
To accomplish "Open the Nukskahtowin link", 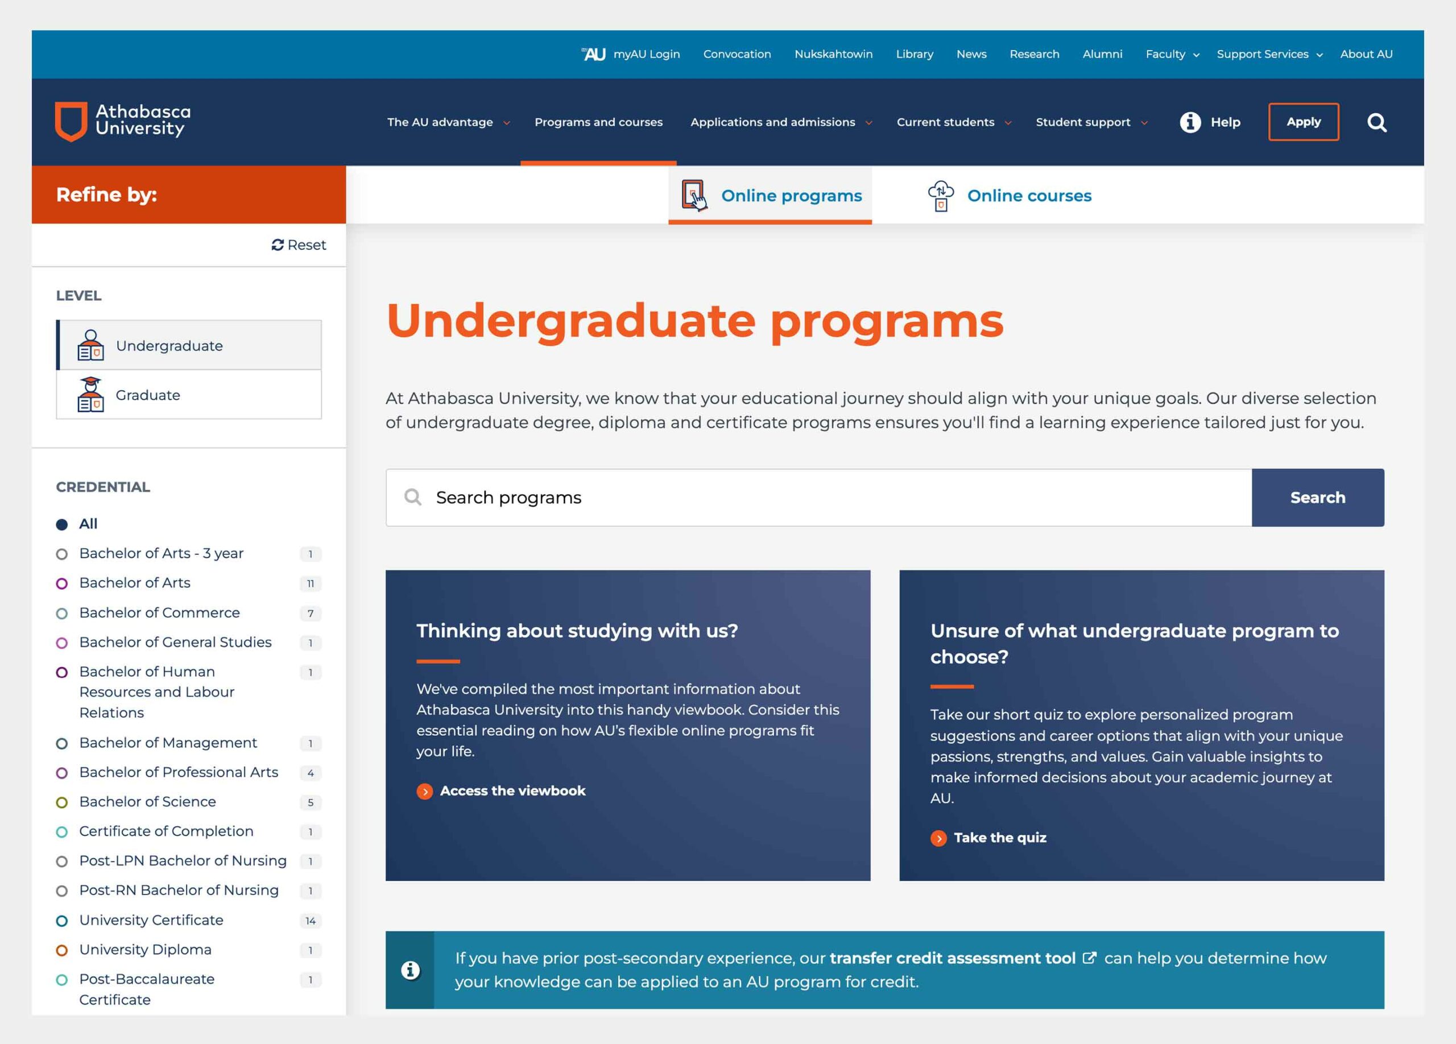I will [x=833, y=55].
